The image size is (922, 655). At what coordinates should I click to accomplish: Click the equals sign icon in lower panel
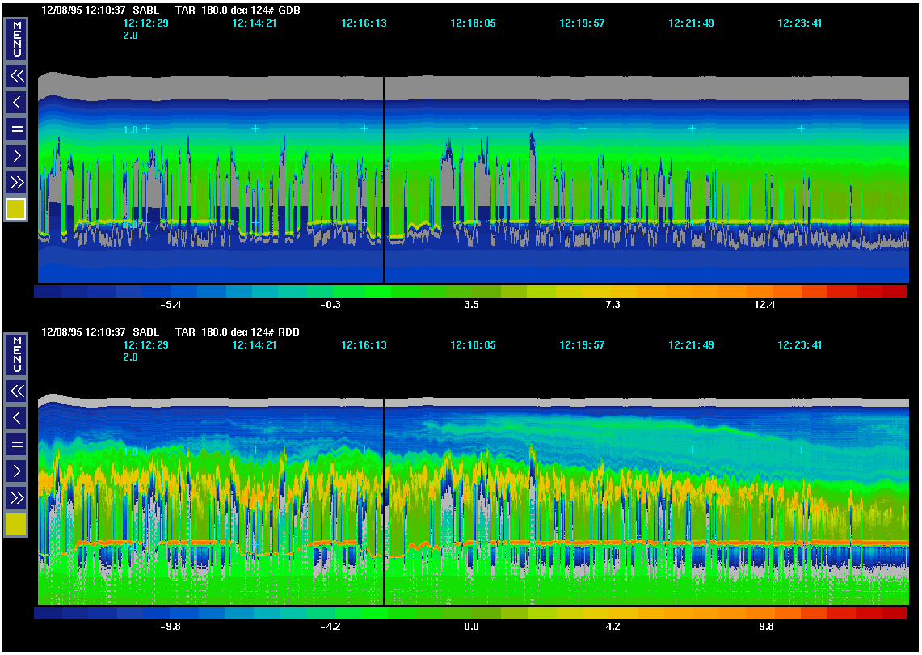[16, 444]
